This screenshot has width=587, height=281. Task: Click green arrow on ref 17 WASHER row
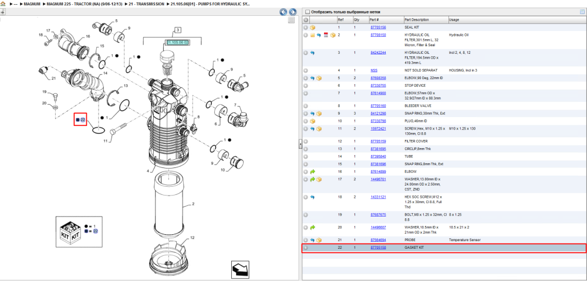tap(313, 180)
